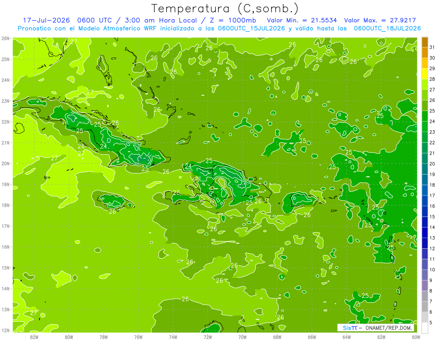Image resolution: width=442 pixels, height=342 pixels.
Task: Click the 'Valor Max. = 27.9217' readout
Action: point(380,20)
